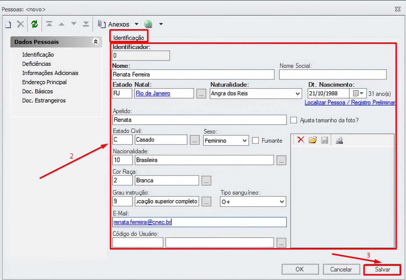Check Ajusta tamanho da foto option
Viewport: 406px width, 280px height.
pos(294,120)
